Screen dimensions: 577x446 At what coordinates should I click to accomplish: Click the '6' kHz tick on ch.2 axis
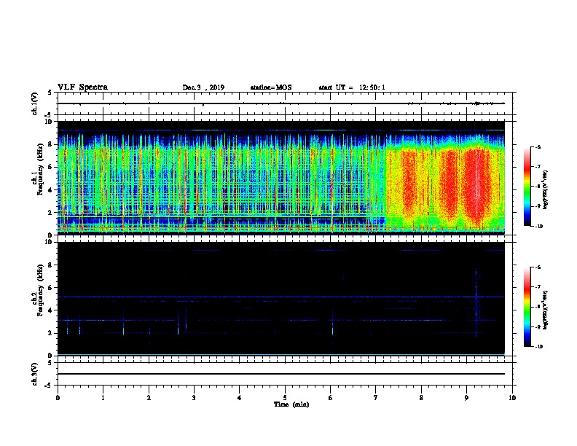pos(51,288)
